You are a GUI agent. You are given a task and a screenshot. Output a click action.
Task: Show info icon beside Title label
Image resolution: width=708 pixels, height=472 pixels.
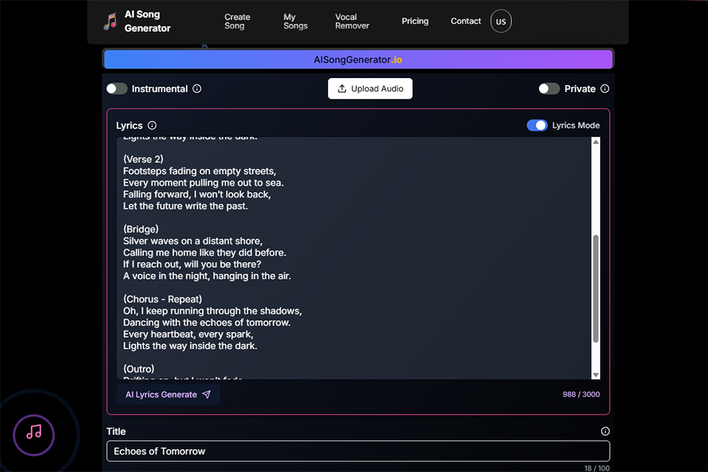pyautogui.click(x=605, y=431)
